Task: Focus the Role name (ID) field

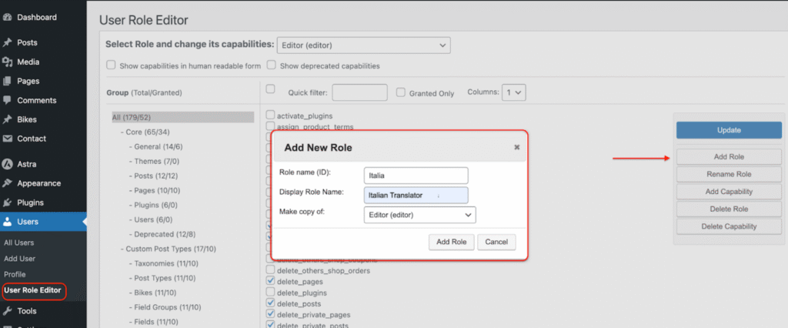Action: coord(416,176)
